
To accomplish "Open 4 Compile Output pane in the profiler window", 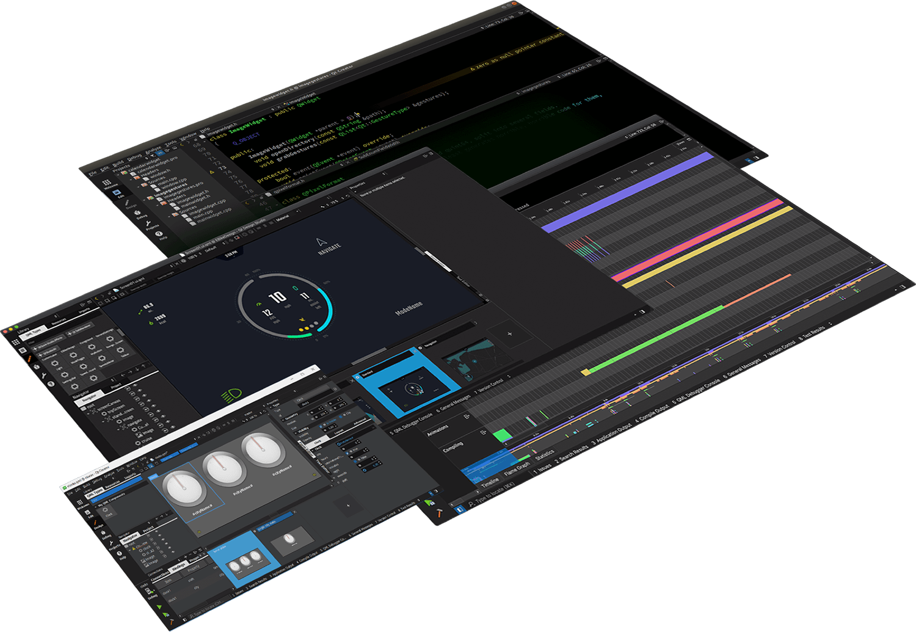I will [x=652, y=413].
